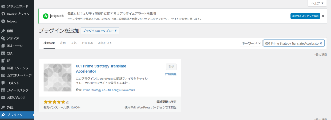Click the icon beside カテゴリーページ
The image size is (331, 120).
click(3, 75)
